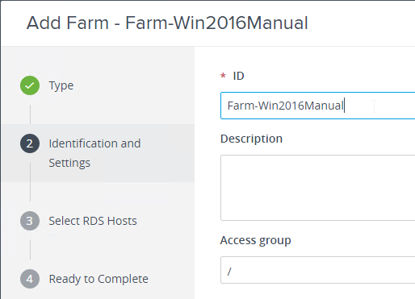Click the green checkmark icon beside Type

(x=30, y=85)
